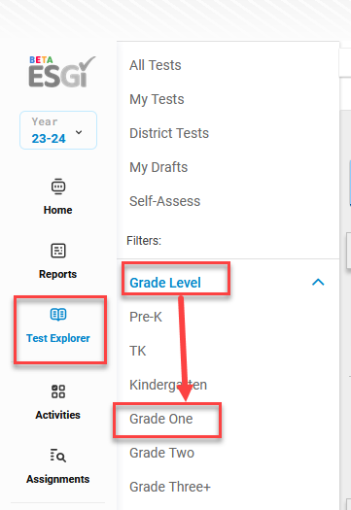Open the Year 23-24 dropdown
351x510 pixels.
[58, 130]
